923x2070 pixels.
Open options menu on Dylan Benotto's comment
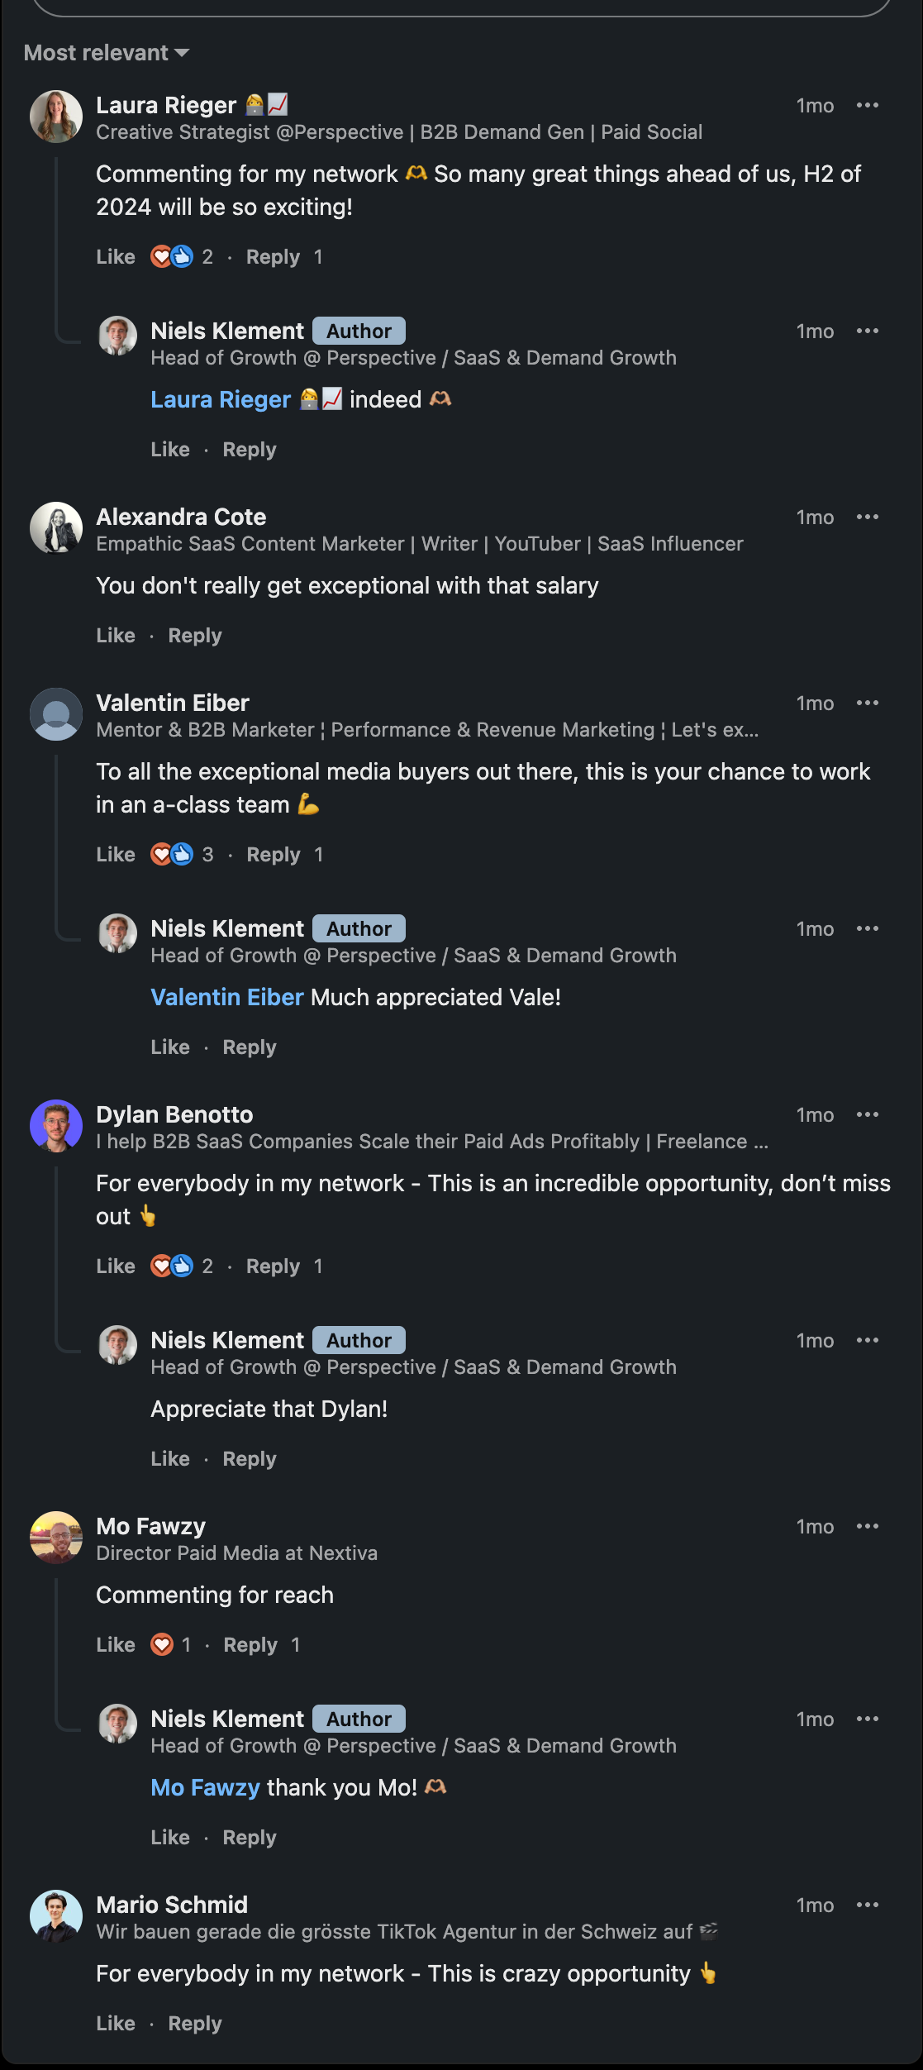click(x=867, y=1115)
